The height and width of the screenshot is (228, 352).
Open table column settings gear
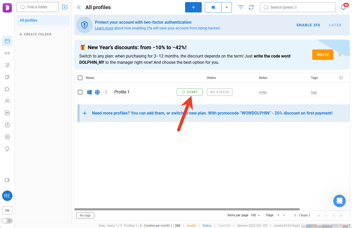point(341,78)
